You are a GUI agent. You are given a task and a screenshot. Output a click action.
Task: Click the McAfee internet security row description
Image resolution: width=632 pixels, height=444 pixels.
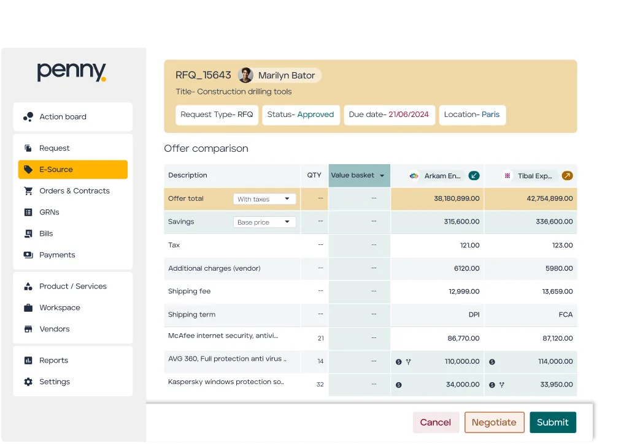coord(223,336)
